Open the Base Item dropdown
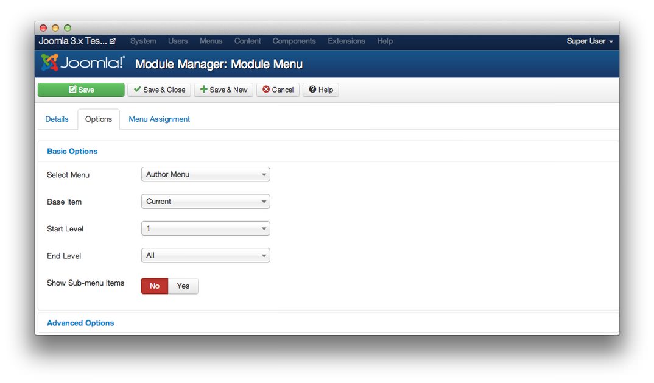654x383 pixels. [x=205, y=202]
